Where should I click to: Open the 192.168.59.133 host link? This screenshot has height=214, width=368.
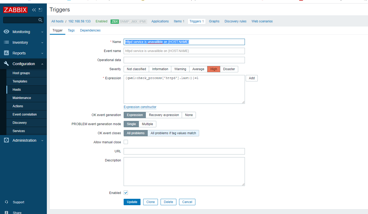(x=79, y=21)
